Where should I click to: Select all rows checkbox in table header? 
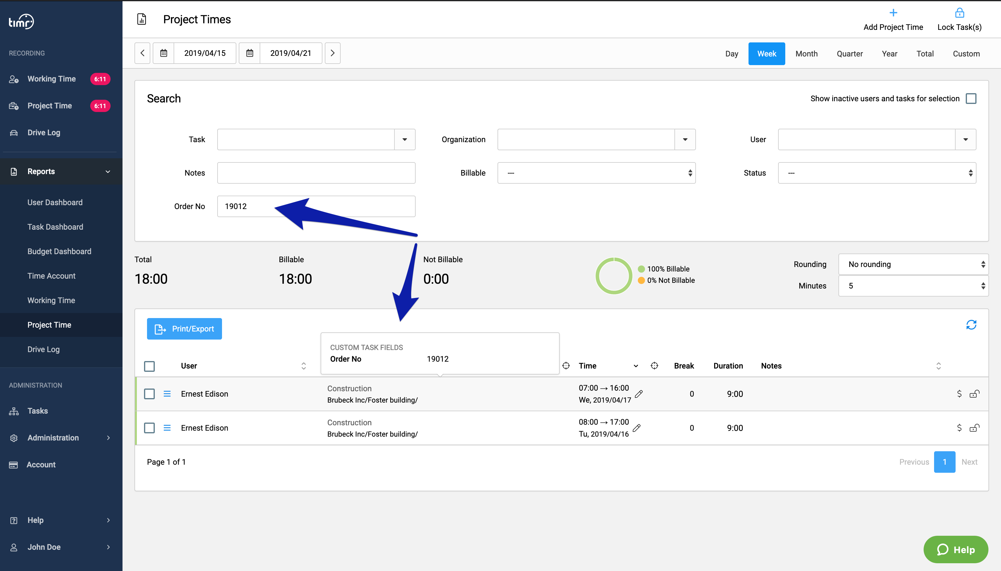[149, 366]
